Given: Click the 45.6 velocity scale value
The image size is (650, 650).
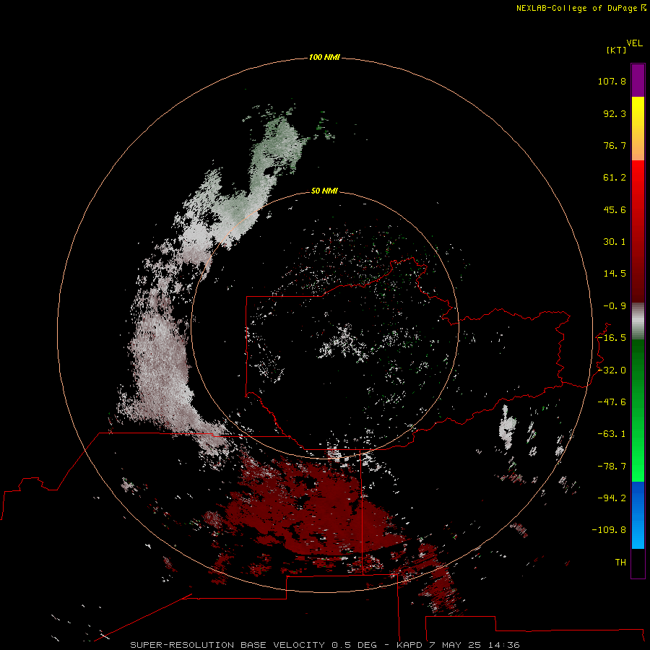Looking at the screenshot, I should tap(615, 209).
